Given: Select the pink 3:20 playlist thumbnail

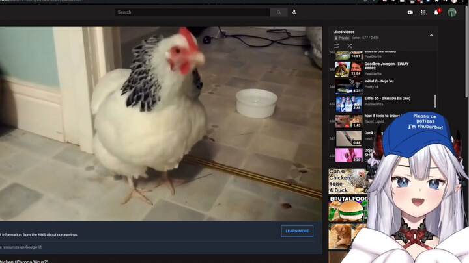Looking at the screenshot, I should tap(348, 155).
